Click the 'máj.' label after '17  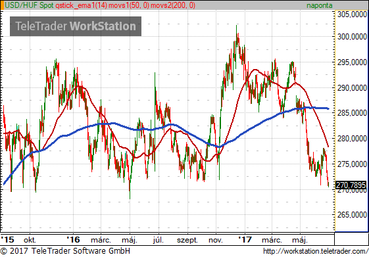tap(300, 241)
